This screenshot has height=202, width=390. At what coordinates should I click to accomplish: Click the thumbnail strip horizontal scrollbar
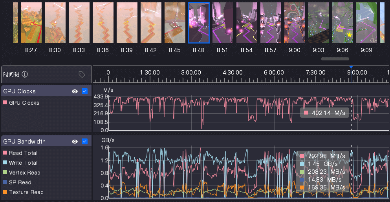pyautogui.click(x=335, y=59)
